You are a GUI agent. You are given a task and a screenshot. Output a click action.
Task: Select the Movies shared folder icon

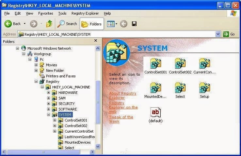42,65
